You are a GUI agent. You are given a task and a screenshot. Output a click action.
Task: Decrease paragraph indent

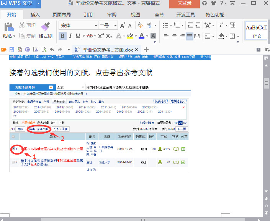pyautogui.click(x=190, y=25)
